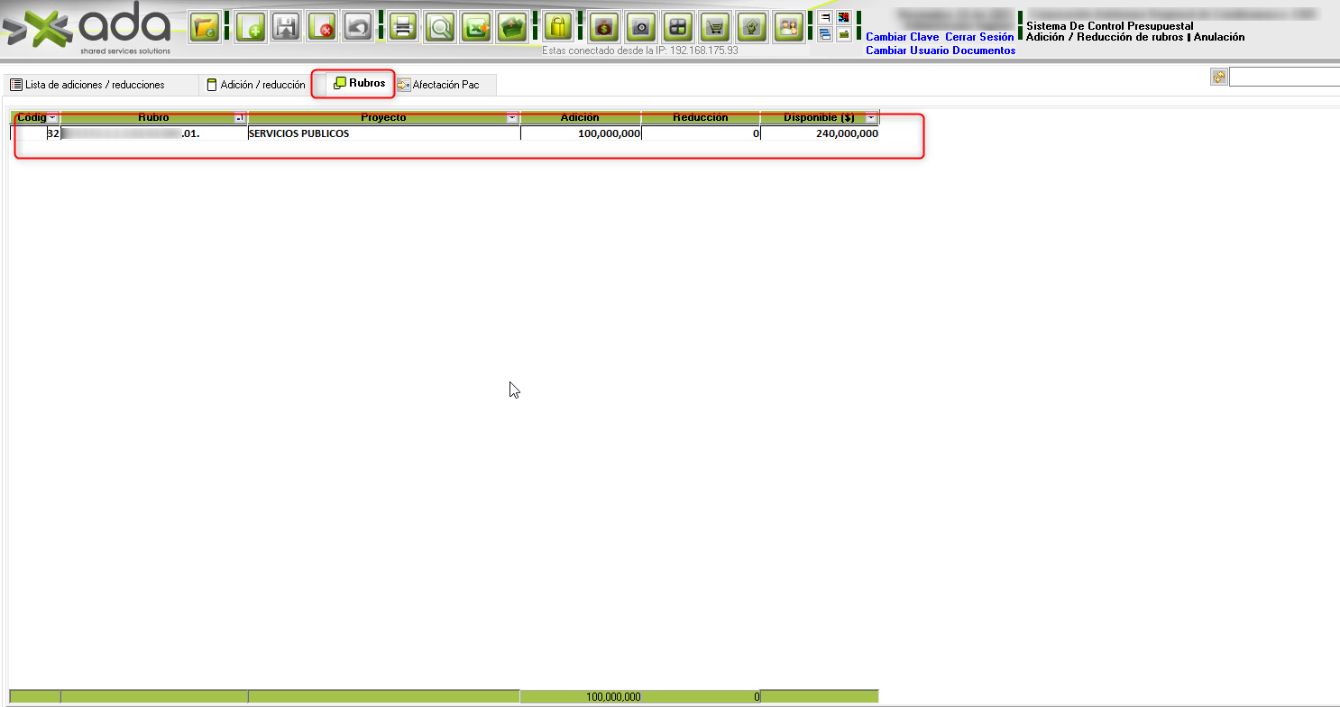The height and width of the screenshot is (707, 1340).
Task: Click the Sistema De Control Presupuestal title
Action: (1109, 26)
